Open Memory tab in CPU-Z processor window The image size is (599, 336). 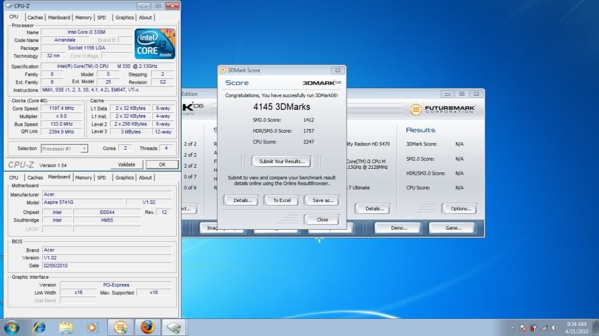(83, 18)
